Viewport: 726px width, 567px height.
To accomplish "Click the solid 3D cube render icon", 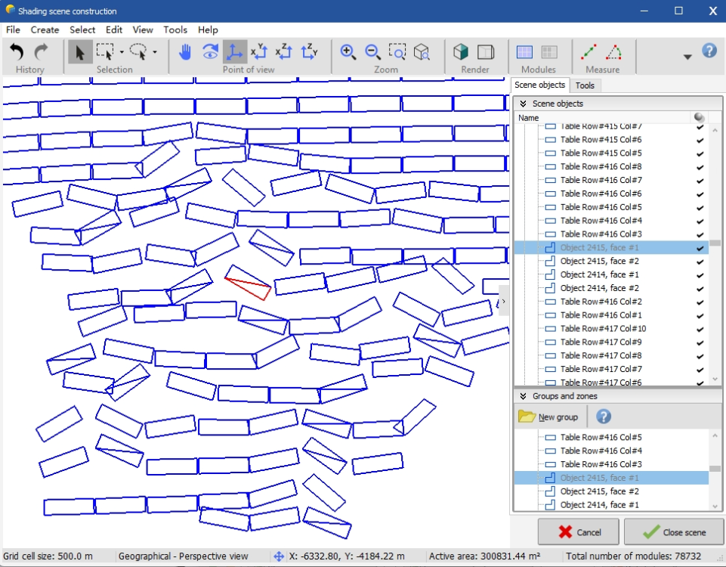I will tap(461, 51).
